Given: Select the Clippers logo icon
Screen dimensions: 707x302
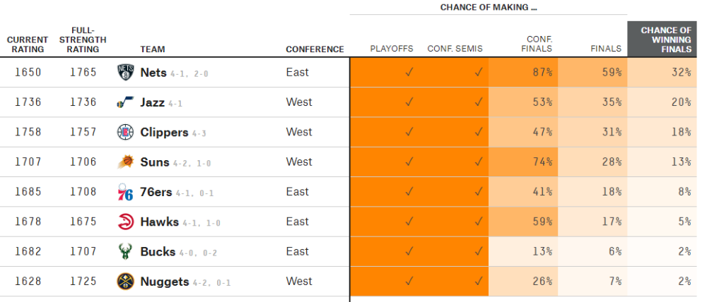Looking at the screenshot, I should point(126,132).
